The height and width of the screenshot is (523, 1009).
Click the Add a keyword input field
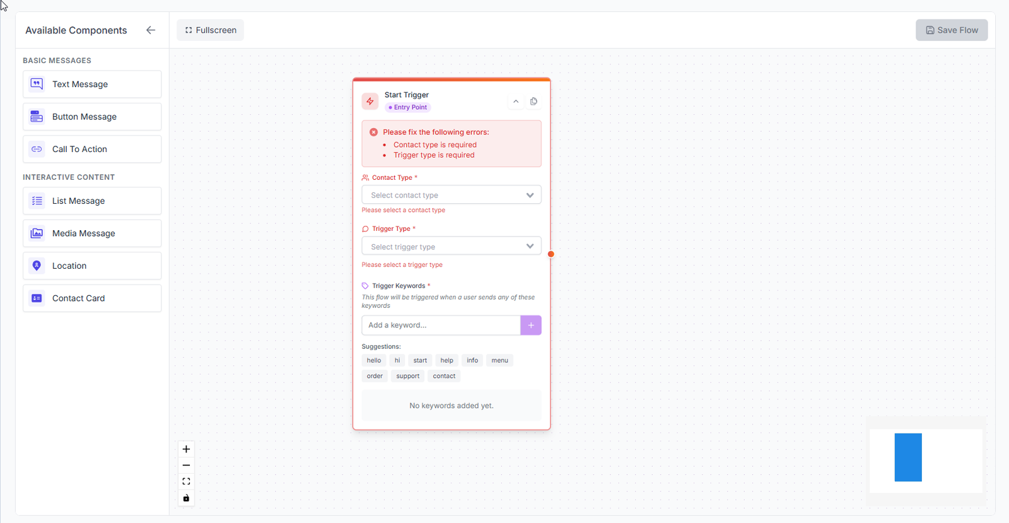coord(440,325)
